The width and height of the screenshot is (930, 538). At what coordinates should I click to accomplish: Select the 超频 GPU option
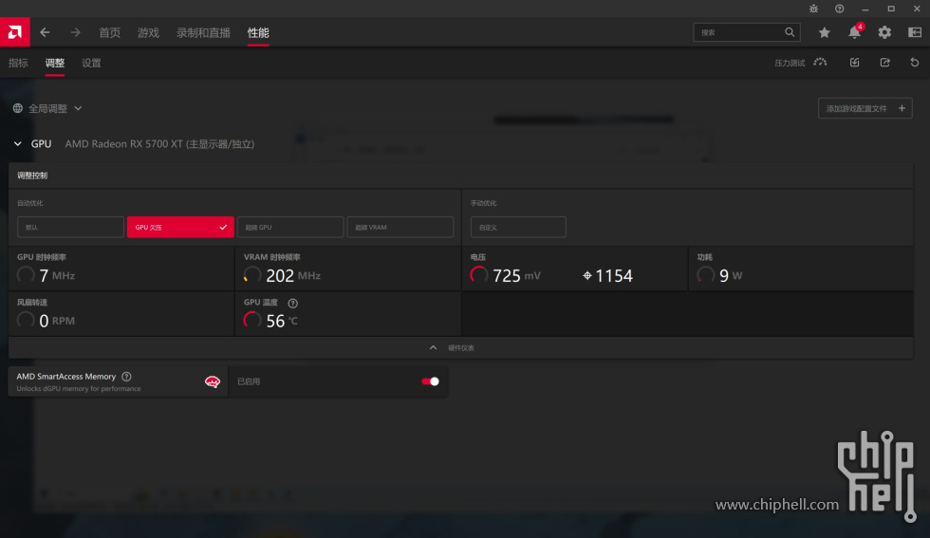click(290, 227)
